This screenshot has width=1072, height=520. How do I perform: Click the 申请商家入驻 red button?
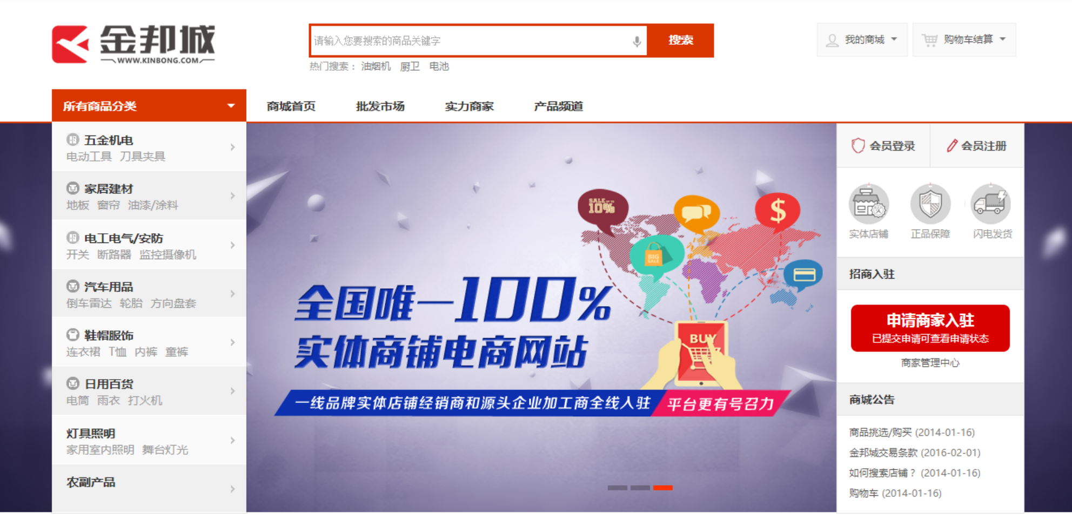[930, 328]
